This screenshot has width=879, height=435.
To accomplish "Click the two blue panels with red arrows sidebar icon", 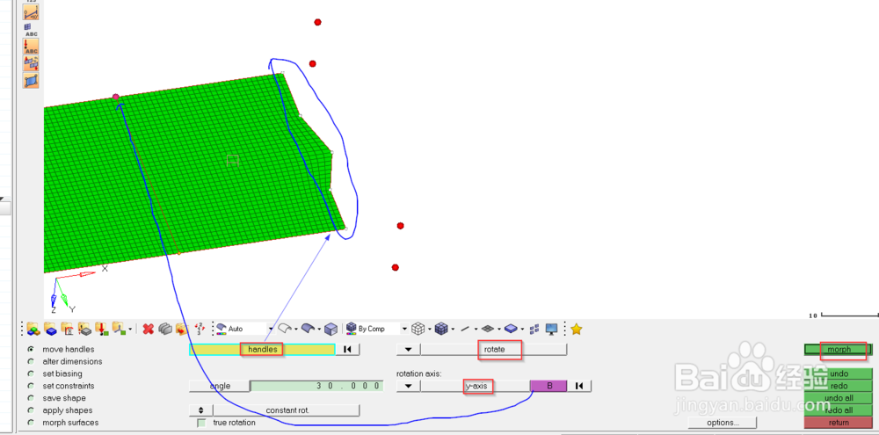I will pos(31,63).
